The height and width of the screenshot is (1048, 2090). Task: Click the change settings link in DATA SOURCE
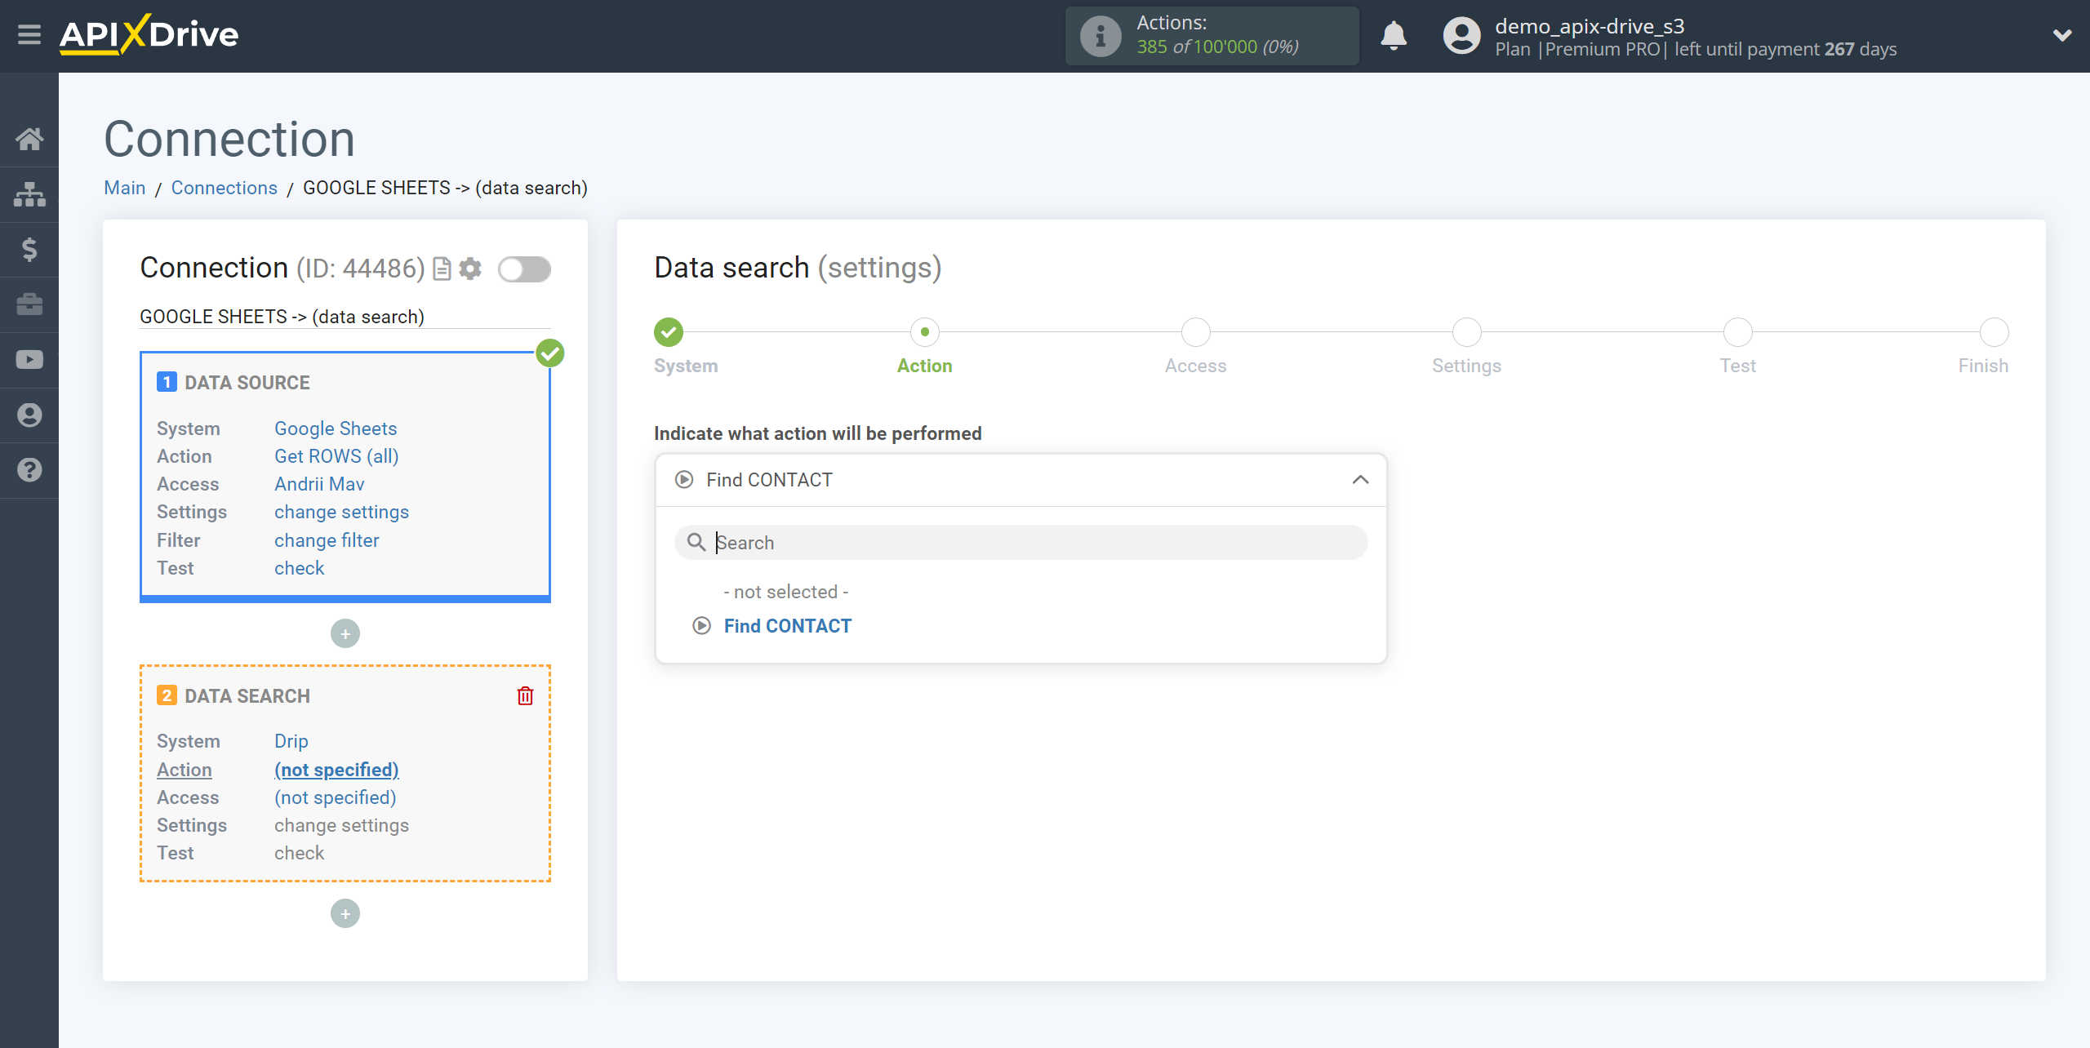340,512
